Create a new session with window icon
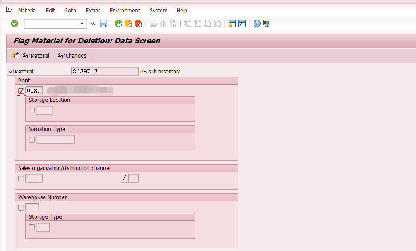Image resolution: width=416 pixels, height=251 pixels. click(x=232, y=23)
